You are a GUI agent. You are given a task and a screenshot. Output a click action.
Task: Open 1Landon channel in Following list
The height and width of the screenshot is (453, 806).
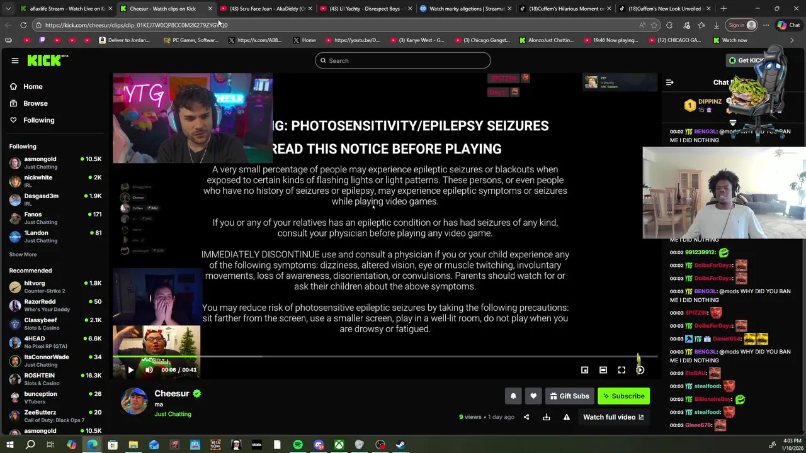point(55,236)
